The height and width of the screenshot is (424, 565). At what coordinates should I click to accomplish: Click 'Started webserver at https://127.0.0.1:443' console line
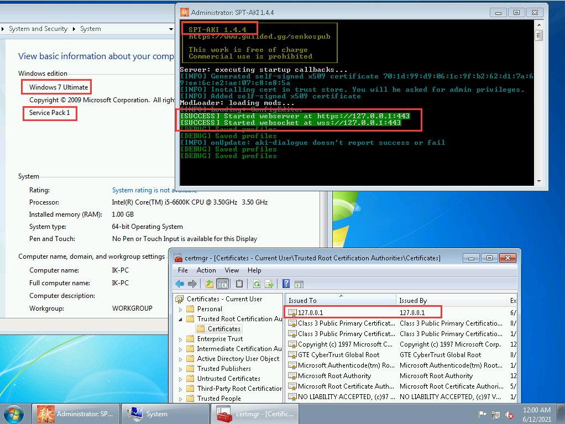[295, 116]
